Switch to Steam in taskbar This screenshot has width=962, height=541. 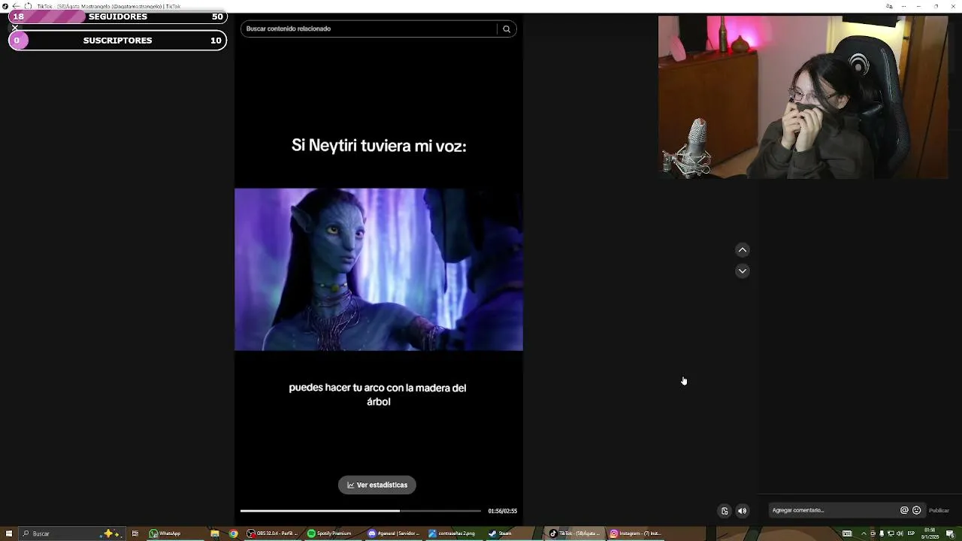click(501, 533)
